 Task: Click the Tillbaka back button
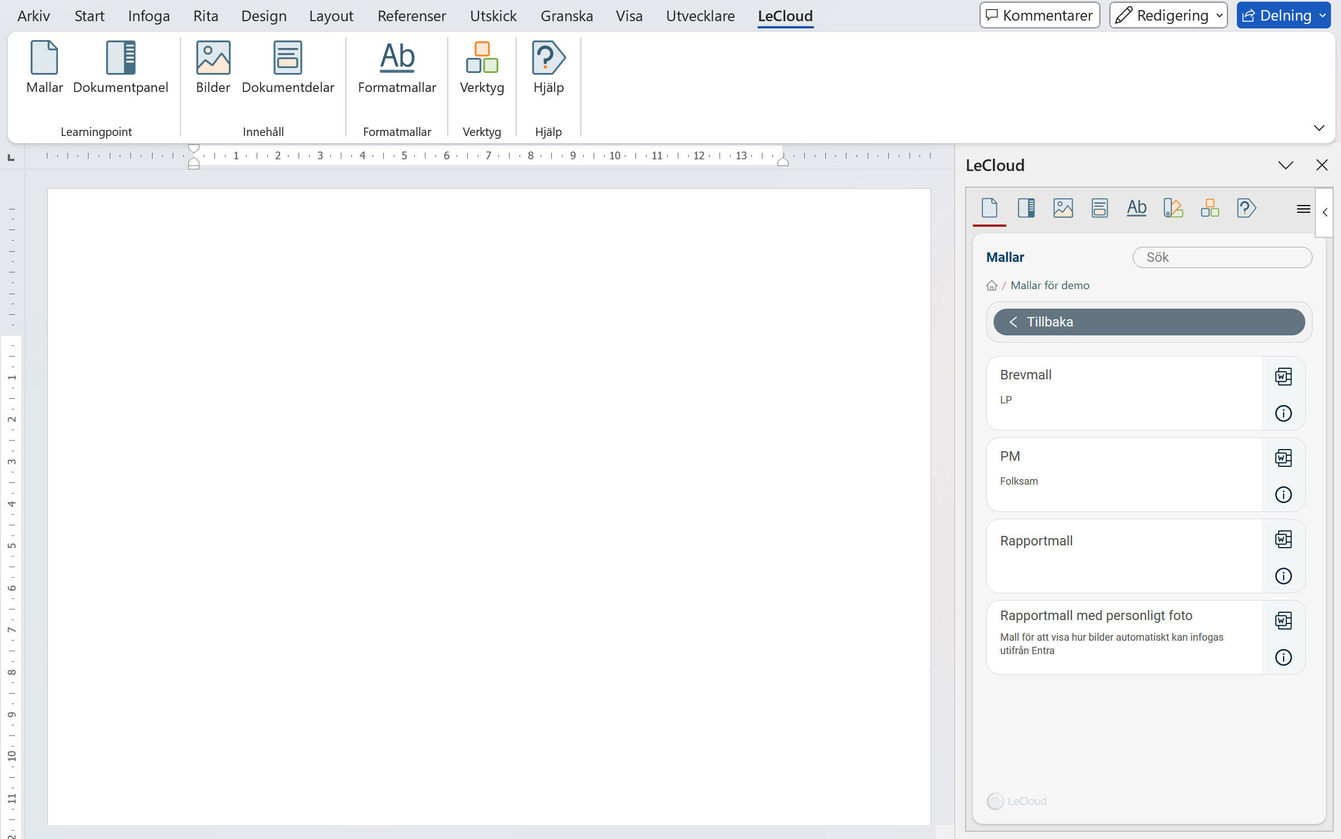coord(1148,322)
